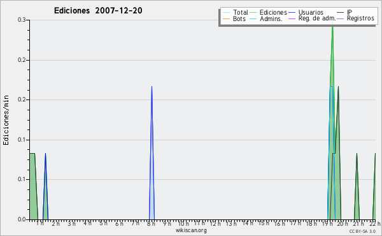Click the dark IP legend line swatch
This screenshot has height=236, width=382.
(341, 13)
